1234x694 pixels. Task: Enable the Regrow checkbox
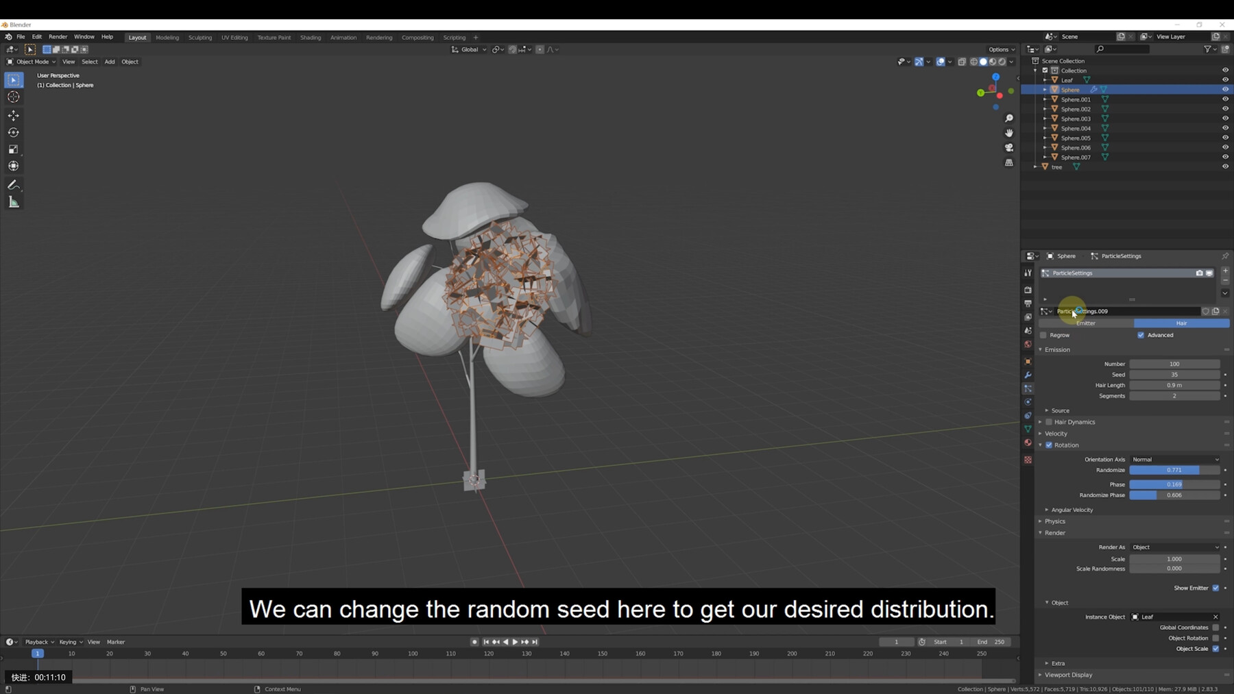(x=1044, y=335)
